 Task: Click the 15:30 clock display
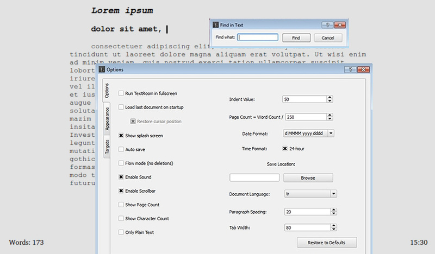point(419,243)
